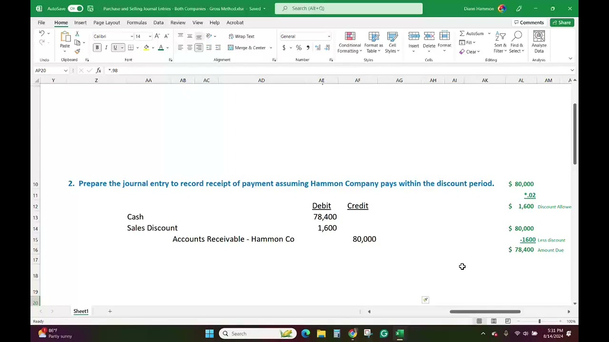Switch to the Data tab

[x=158, y=22]
